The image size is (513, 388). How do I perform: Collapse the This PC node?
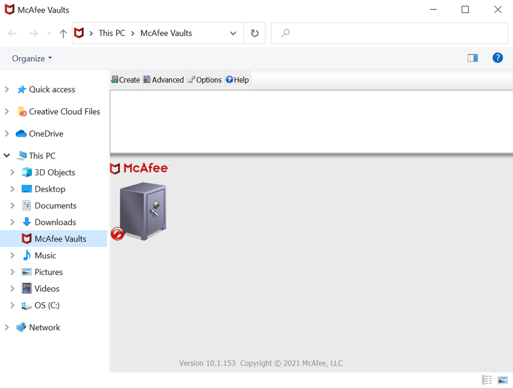[6, 156]
